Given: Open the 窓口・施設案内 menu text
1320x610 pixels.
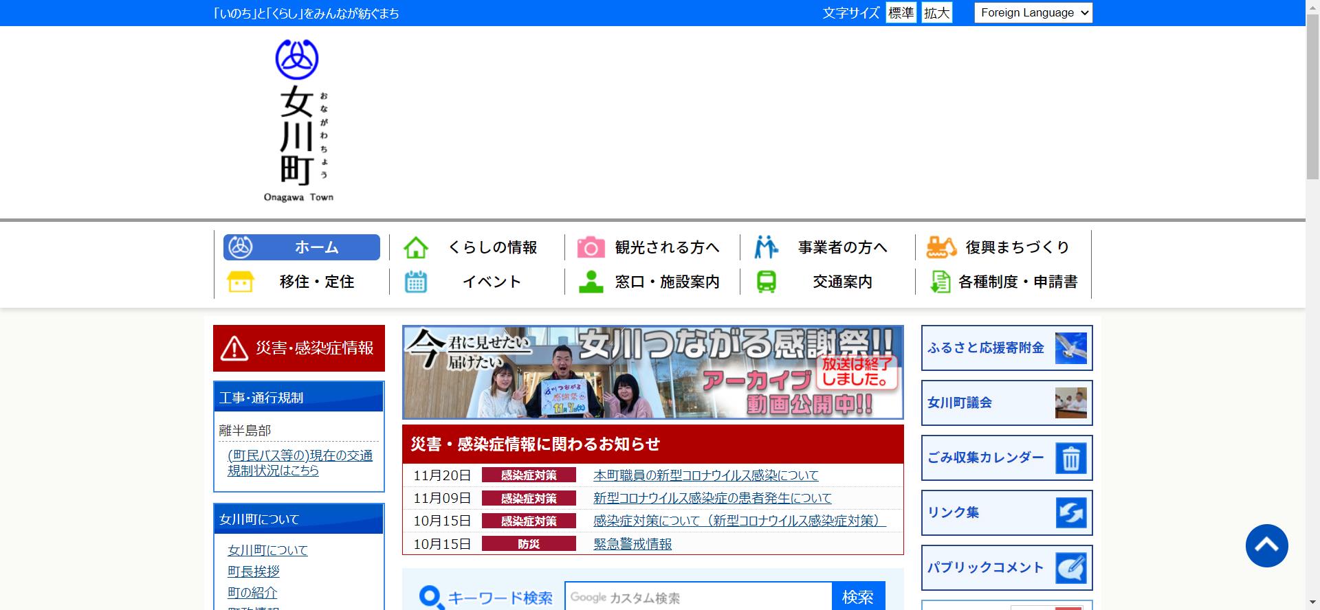Looking at the screenshot, I should click(668, 282).
